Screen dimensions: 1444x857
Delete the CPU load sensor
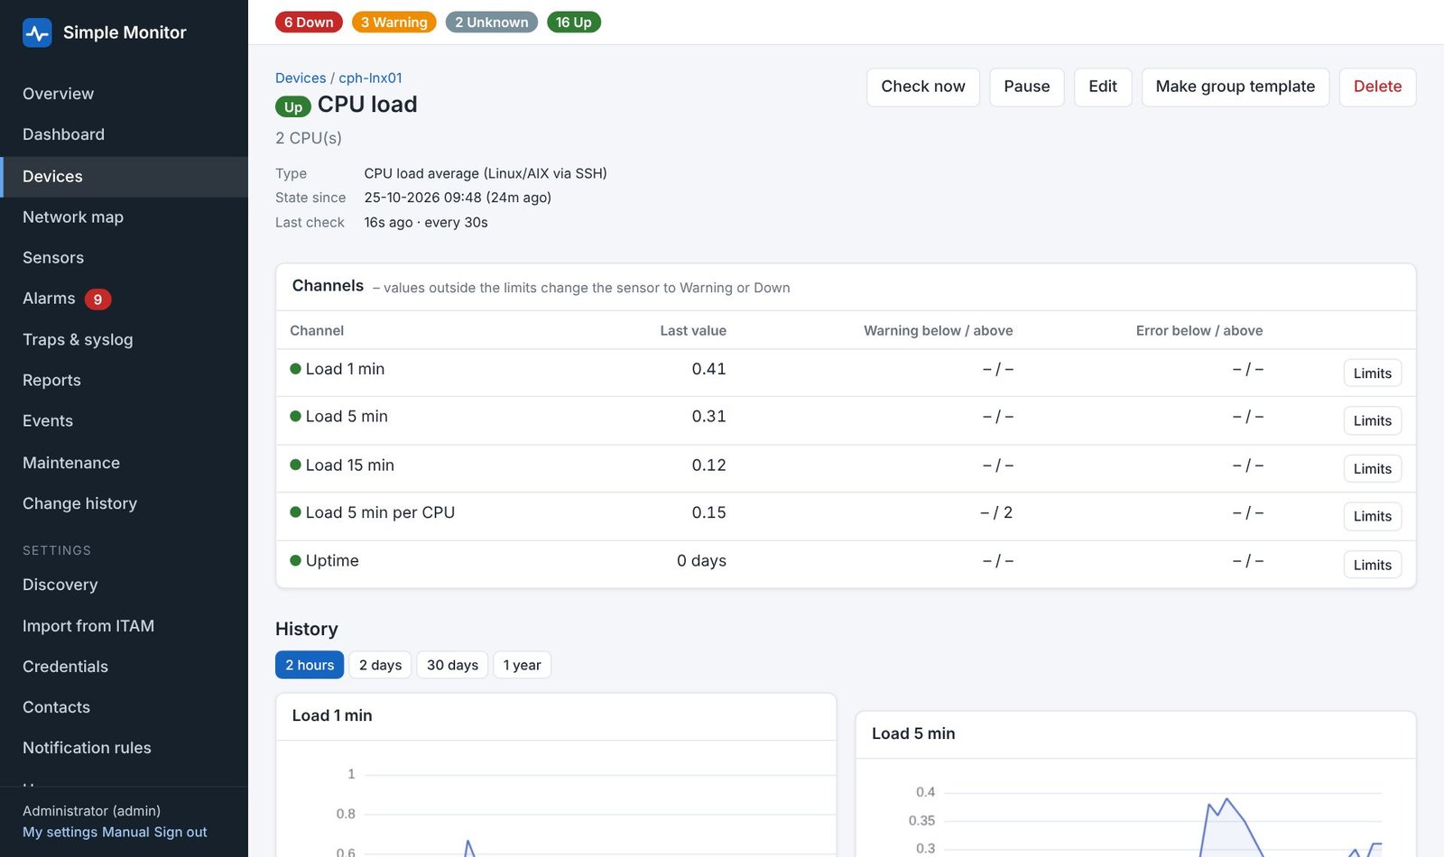[1377, 87]
